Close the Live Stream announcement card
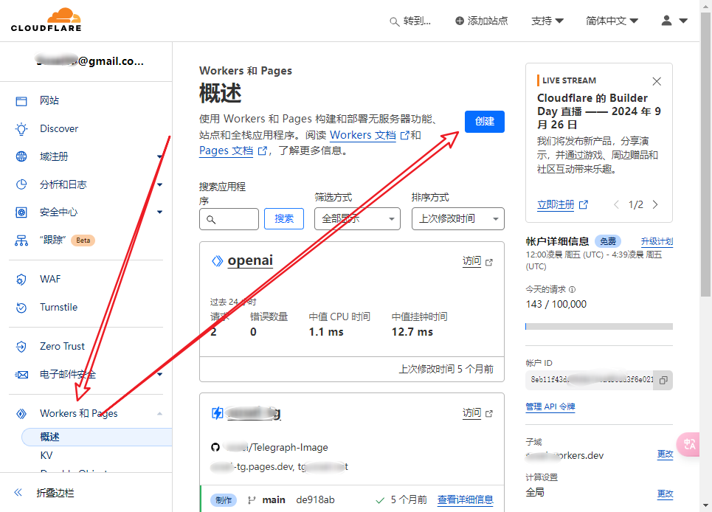The height and width of the screenshot is (512, 712). 656,81
